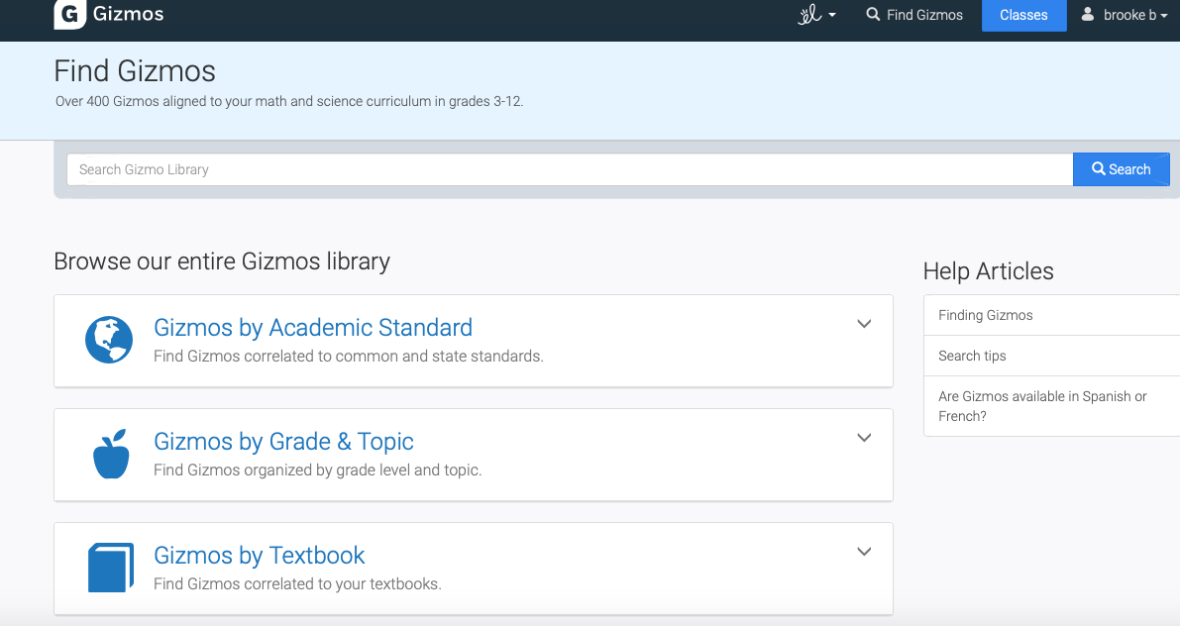Click the text about common and state standards
The height and width of the screenshot is (626, 1180).
pyautogui.click(x=349, y=356)
